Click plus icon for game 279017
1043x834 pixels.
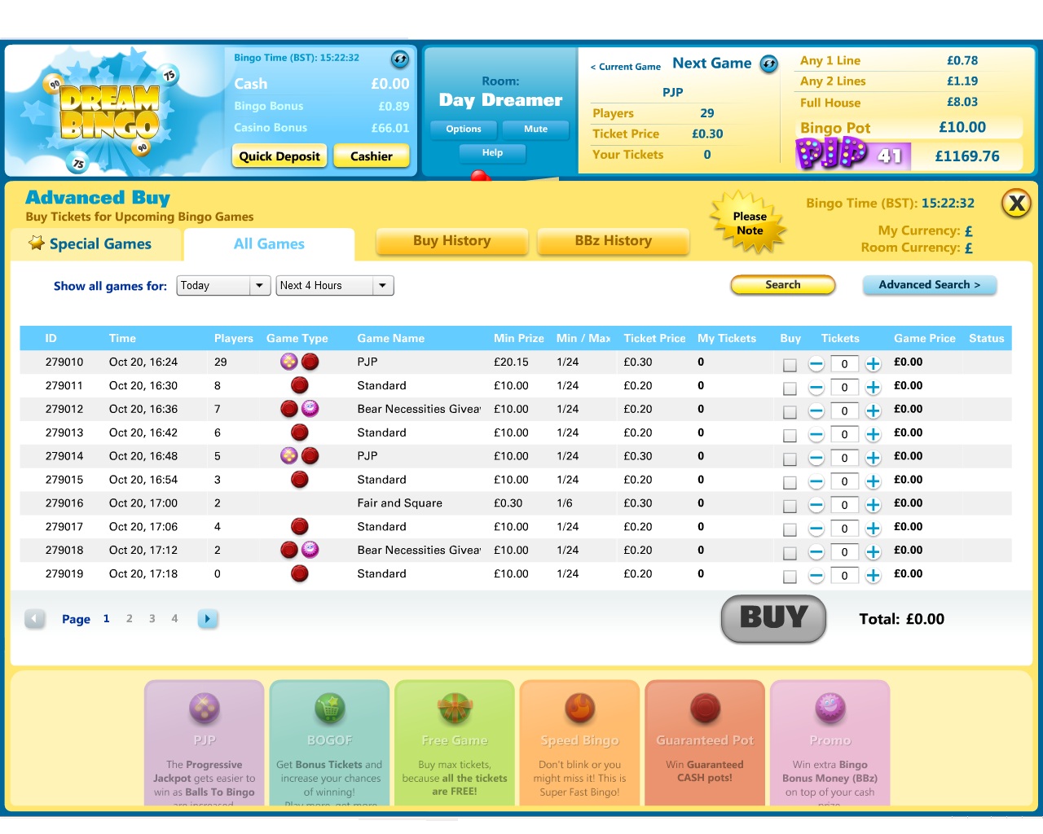point(873,529)
